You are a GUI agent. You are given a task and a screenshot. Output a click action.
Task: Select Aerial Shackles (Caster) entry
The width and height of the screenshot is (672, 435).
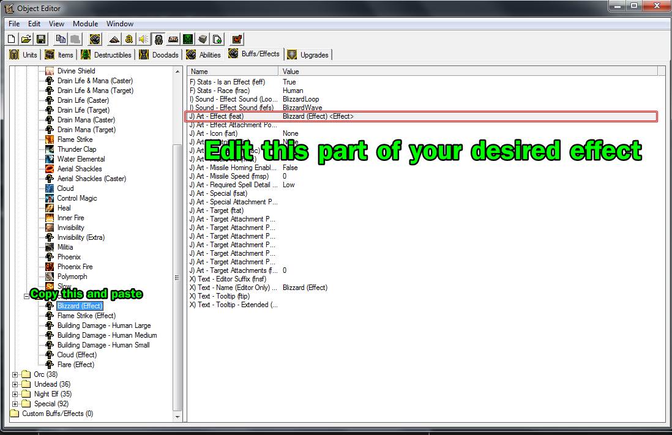[x=92, y=179]
